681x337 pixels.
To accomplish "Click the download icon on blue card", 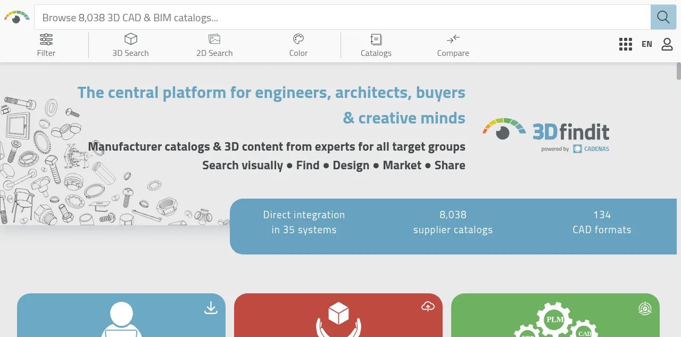I will pos(211,308).
